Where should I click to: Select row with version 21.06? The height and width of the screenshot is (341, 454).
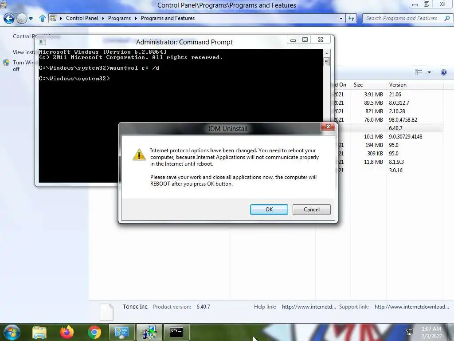click(388, 95)
